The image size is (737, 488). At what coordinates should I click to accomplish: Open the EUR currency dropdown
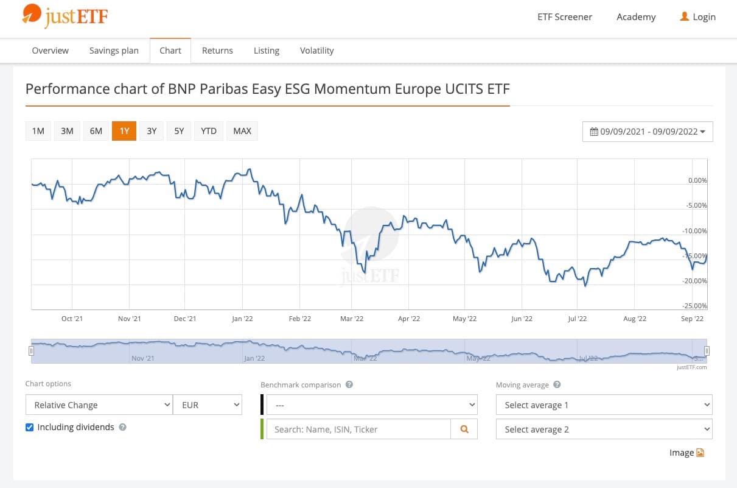pos(208,405)
